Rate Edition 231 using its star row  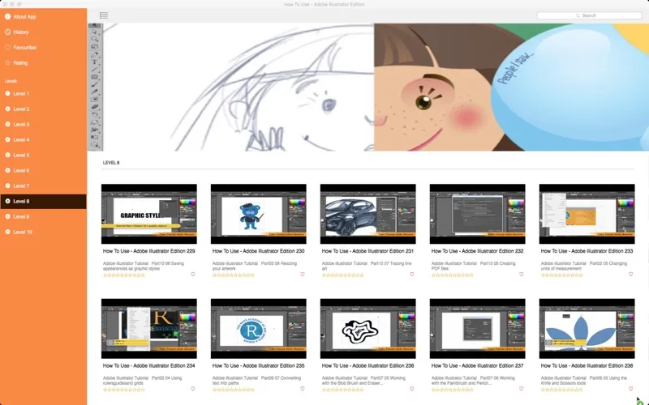click(x=343, y=275)
